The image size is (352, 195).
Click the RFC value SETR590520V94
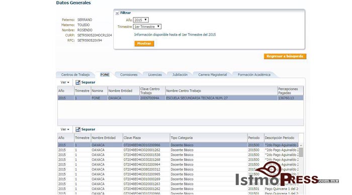[x=90, y=41]
